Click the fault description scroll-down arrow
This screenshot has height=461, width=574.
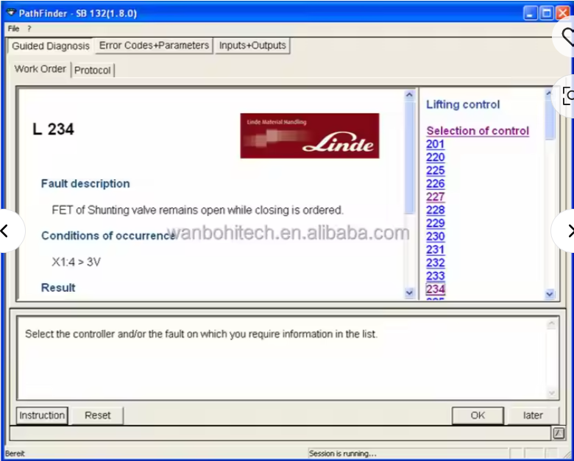(x=410, y=293)
